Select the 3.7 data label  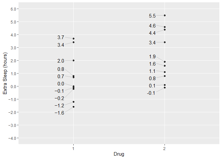pyautogui.click(x=60, y=37)
